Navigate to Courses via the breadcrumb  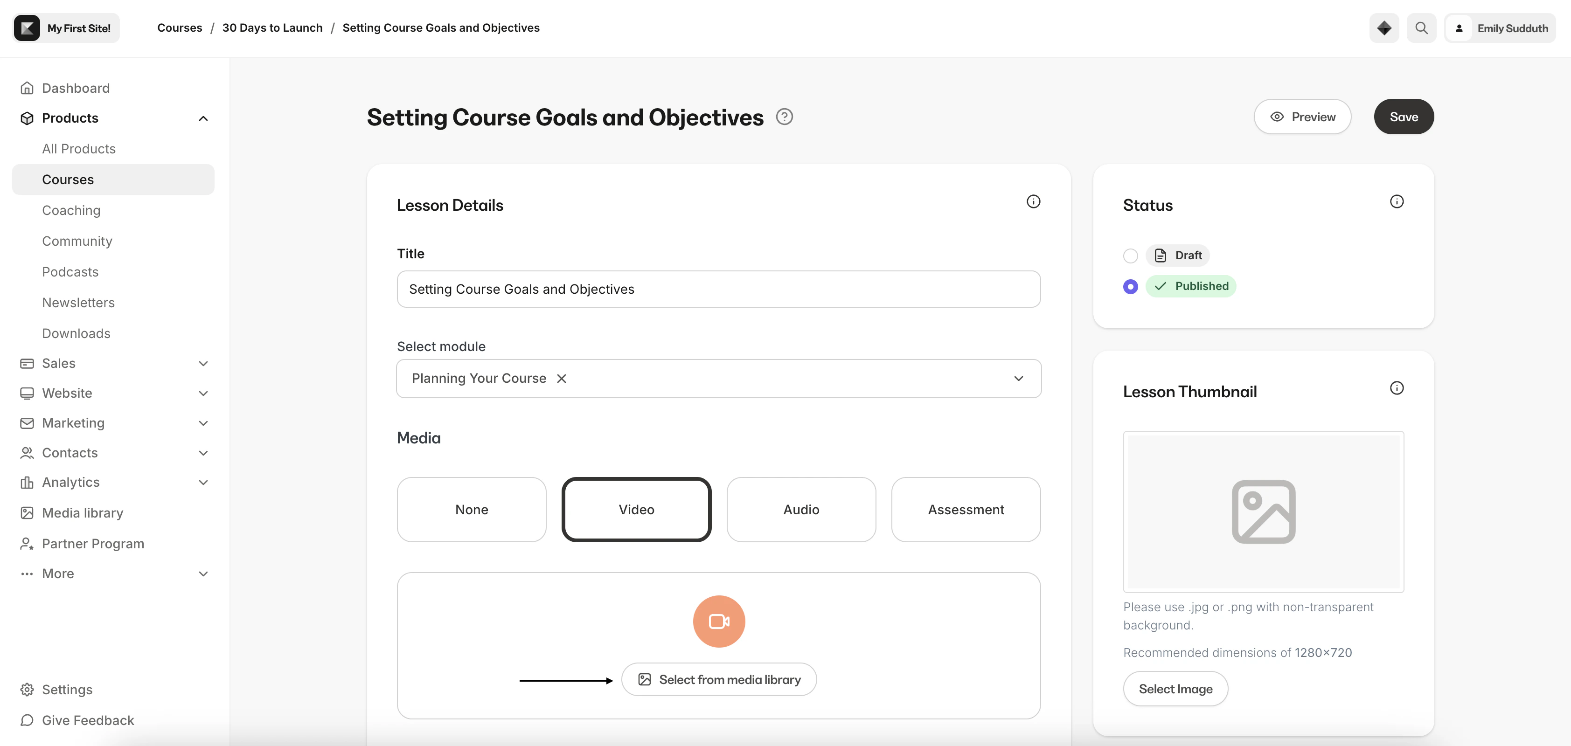179,28
